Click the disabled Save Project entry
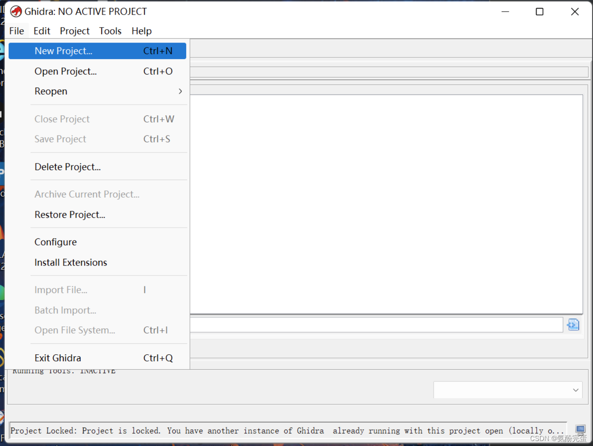Image resolution: width=593 pixels, height=446 pixels. (97, 139)
